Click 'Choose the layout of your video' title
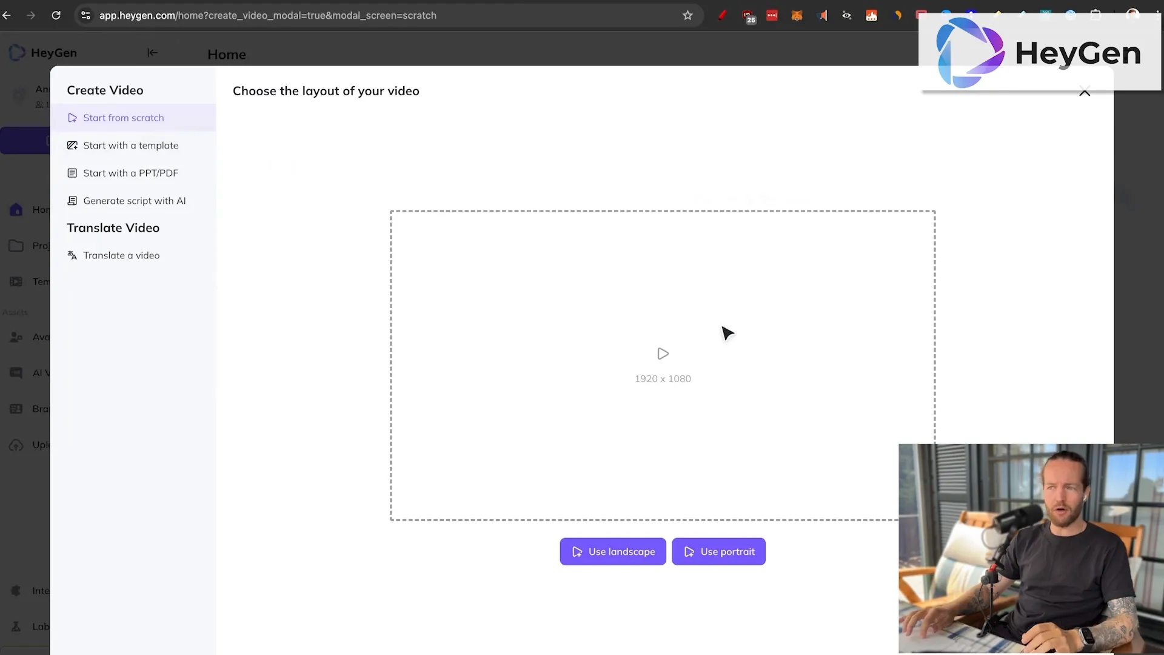The width and height of the screenshot is (1164, 655). pyautogui.click(x=326, y=91)
